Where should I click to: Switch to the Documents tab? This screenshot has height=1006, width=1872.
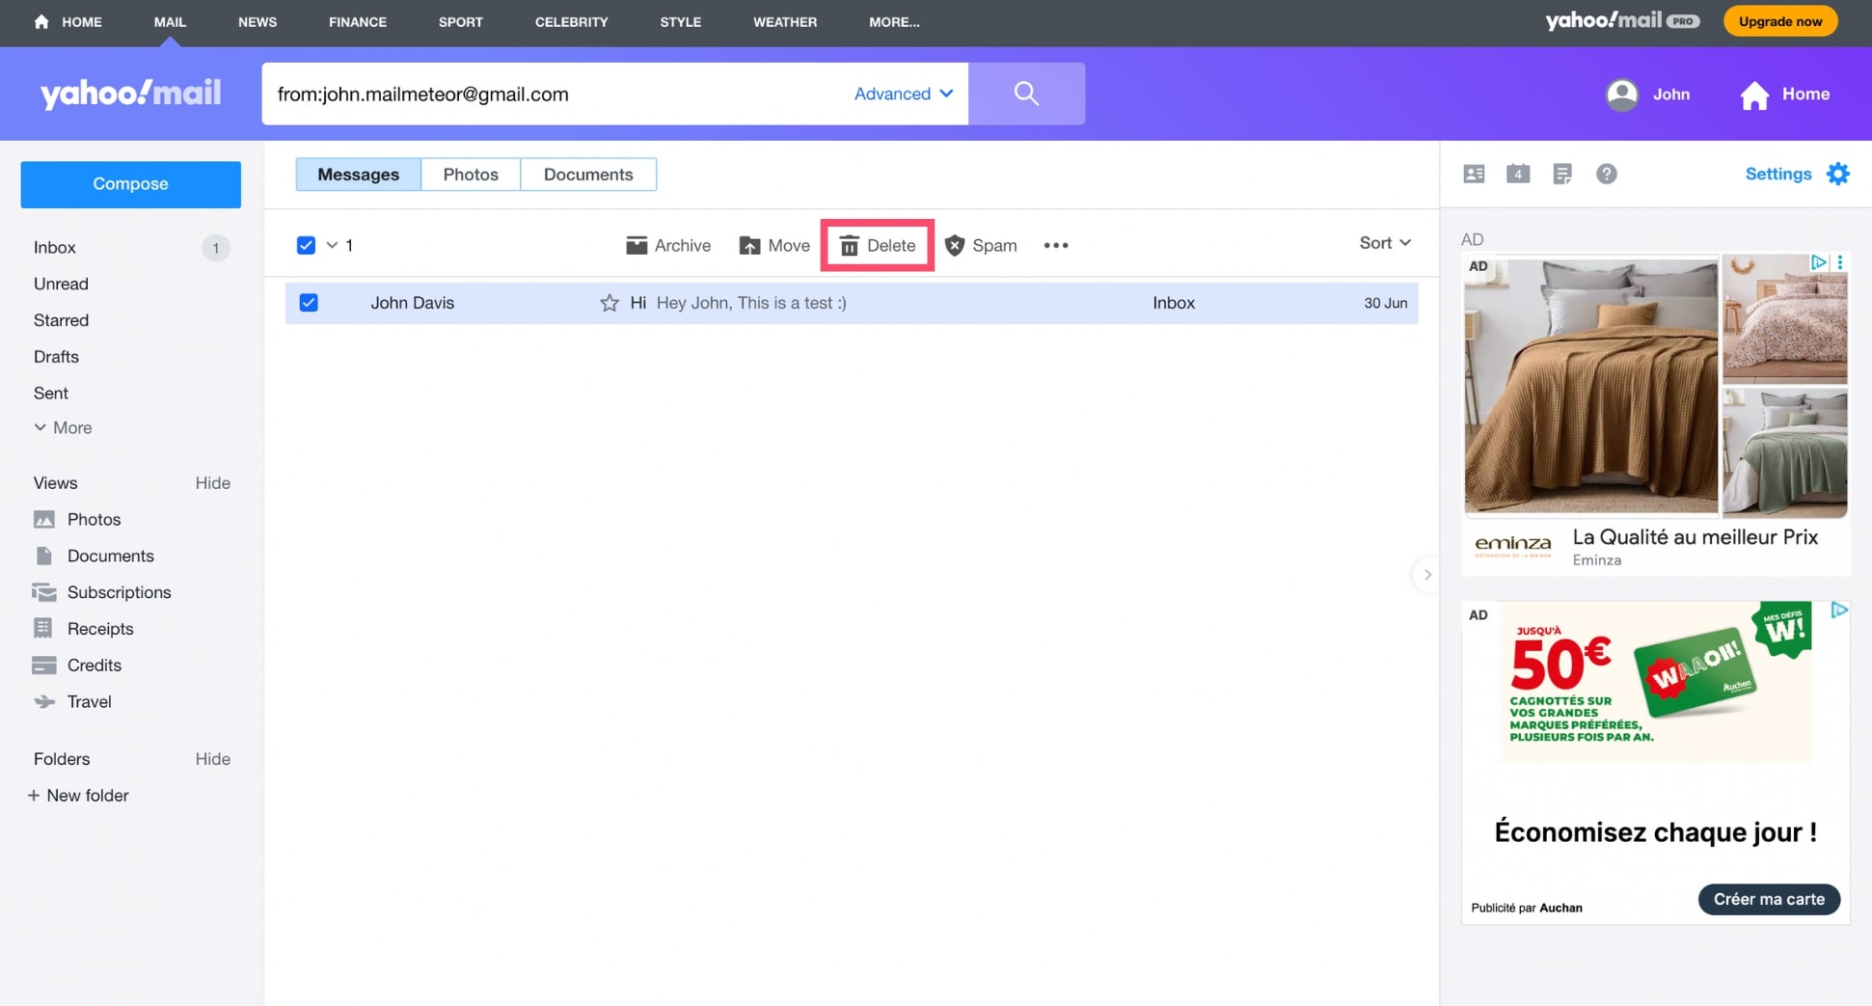[587, 175]
